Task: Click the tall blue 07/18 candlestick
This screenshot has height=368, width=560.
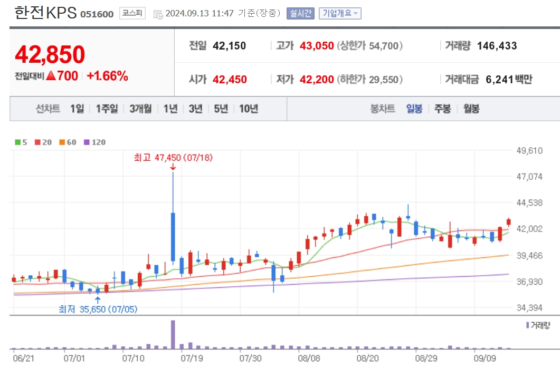Action: tap(173, 237)
